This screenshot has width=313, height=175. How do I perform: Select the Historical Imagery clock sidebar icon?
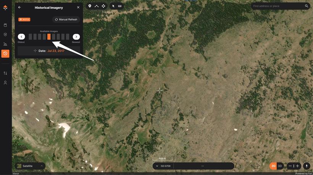pyautogui.click(x=5, y=54)
